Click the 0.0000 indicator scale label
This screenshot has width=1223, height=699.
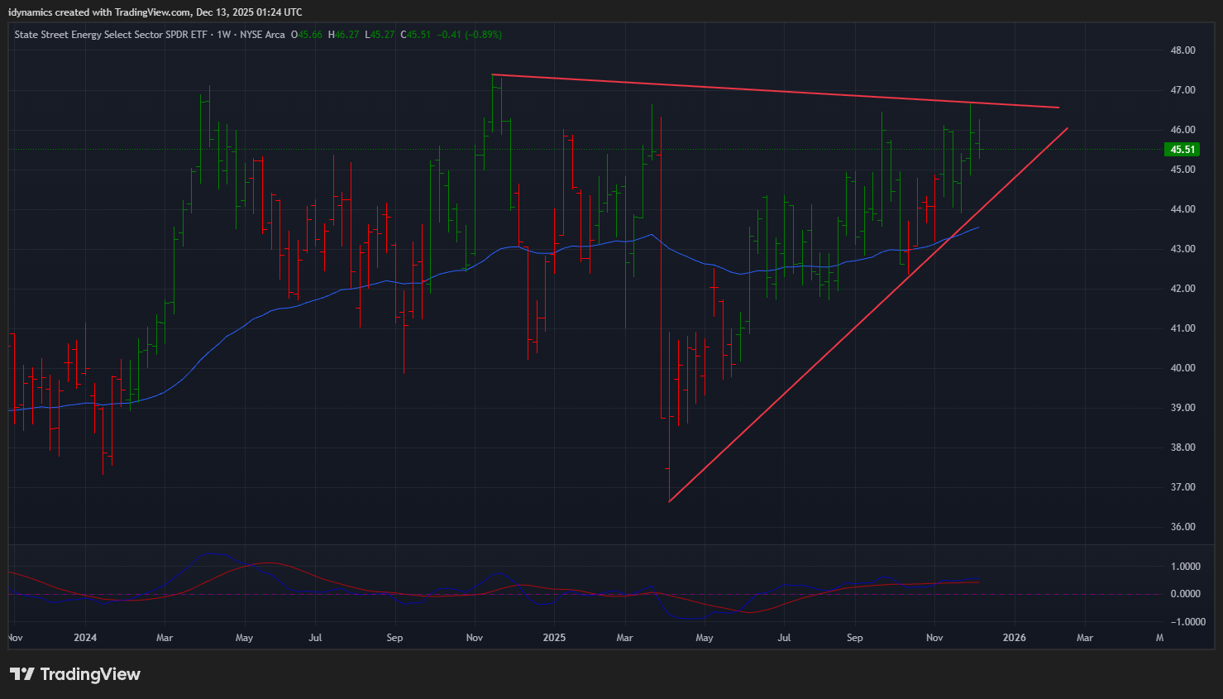coord(1186,594)
